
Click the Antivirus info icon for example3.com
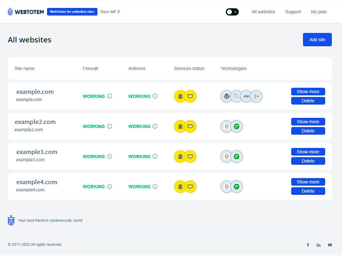pos(155,156)
